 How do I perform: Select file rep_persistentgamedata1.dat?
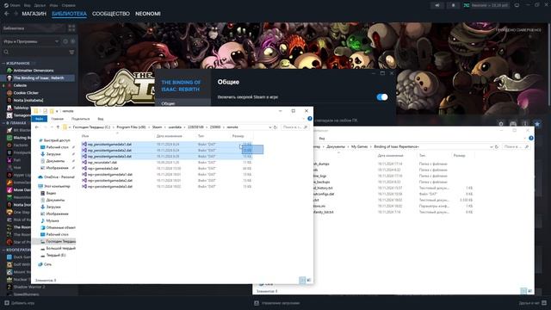109,144
